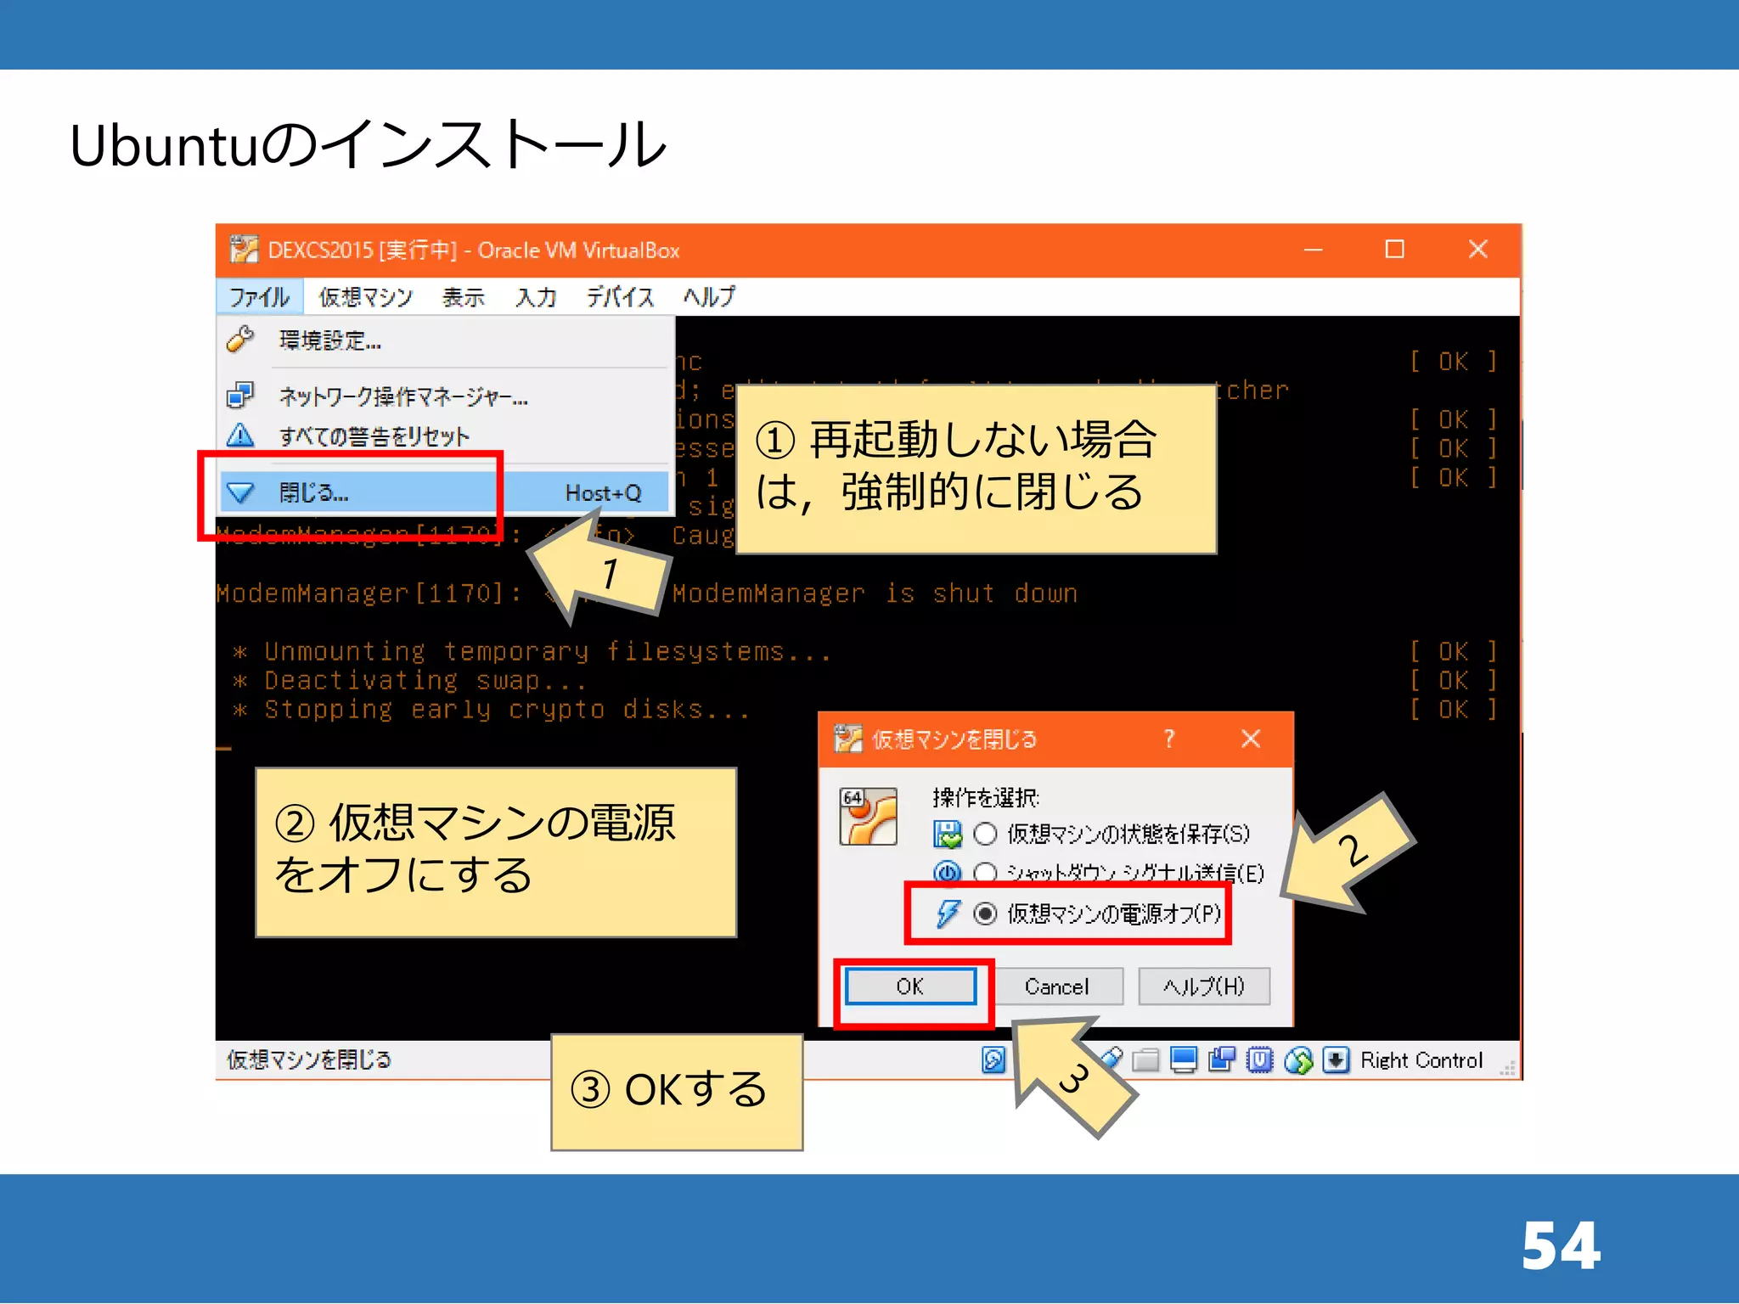This screenshot has width=1739, height=1304.
Task: Click the VirtualBox icon in dialog title
Action: pyautogui.click(x=847, y=739)
